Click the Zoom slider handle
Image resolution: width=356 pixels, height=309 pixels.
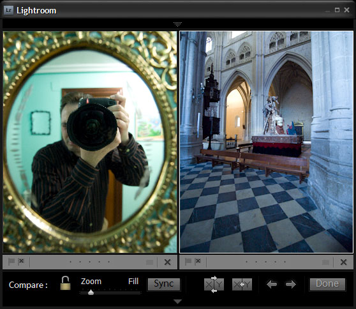click(91, 292)
